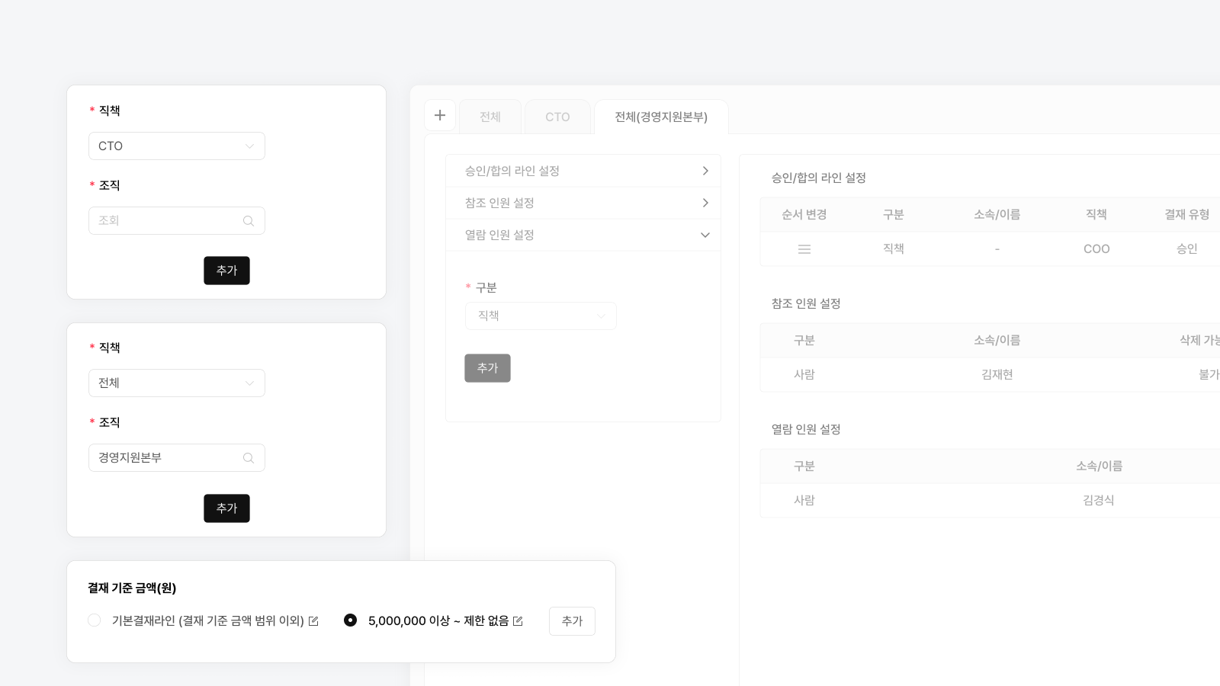Click the plus icon to add tab
The height and width of the screenshot is (686, 1220).
pyautogui.click(x=440, y=115)
